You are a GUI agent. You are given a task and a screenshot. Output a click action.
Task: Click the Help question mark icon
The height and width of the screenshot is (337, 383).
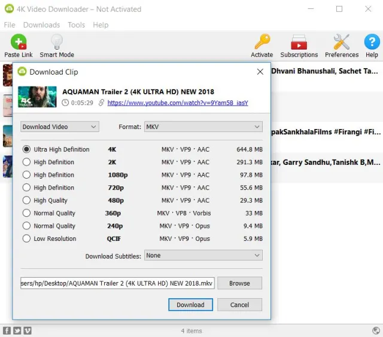coord(372,42)
